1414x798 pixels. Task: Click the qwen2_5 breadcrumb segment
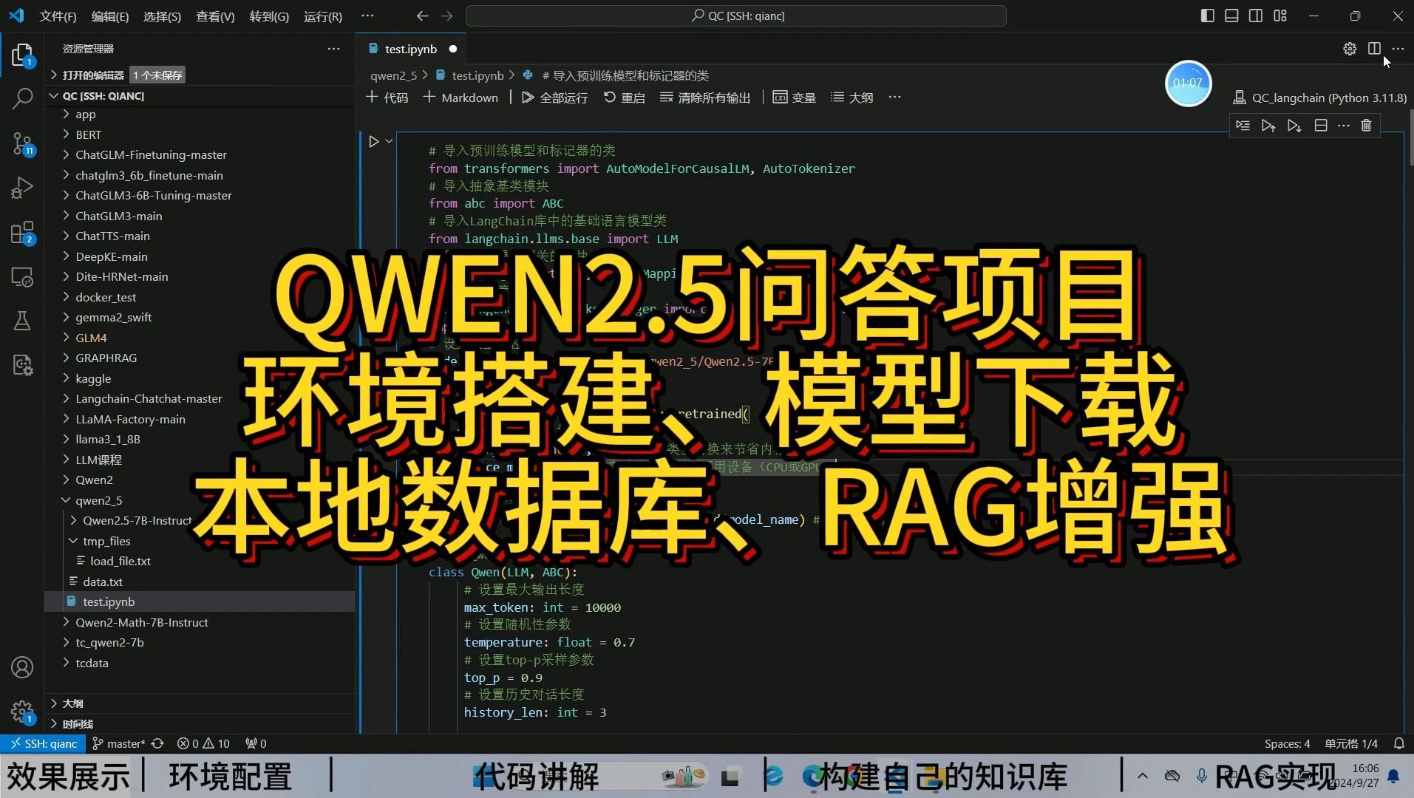[x=393, y=75]
